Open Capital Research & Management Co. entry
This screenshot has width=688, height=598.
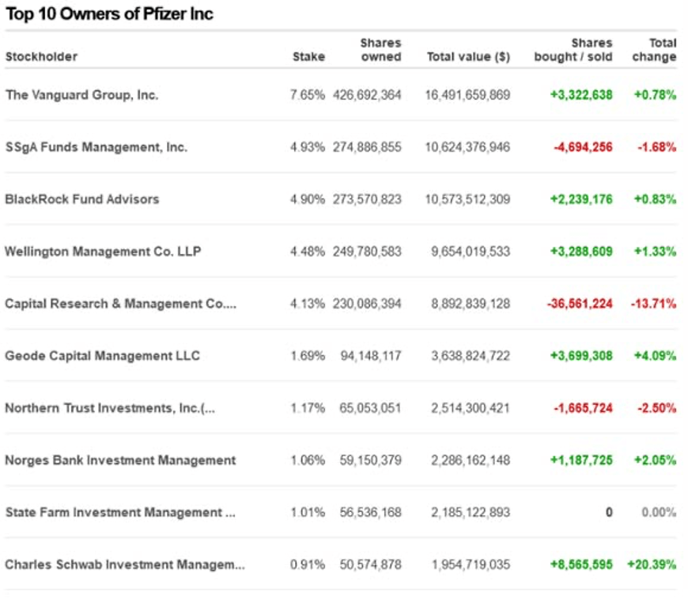tap(120, 304)
